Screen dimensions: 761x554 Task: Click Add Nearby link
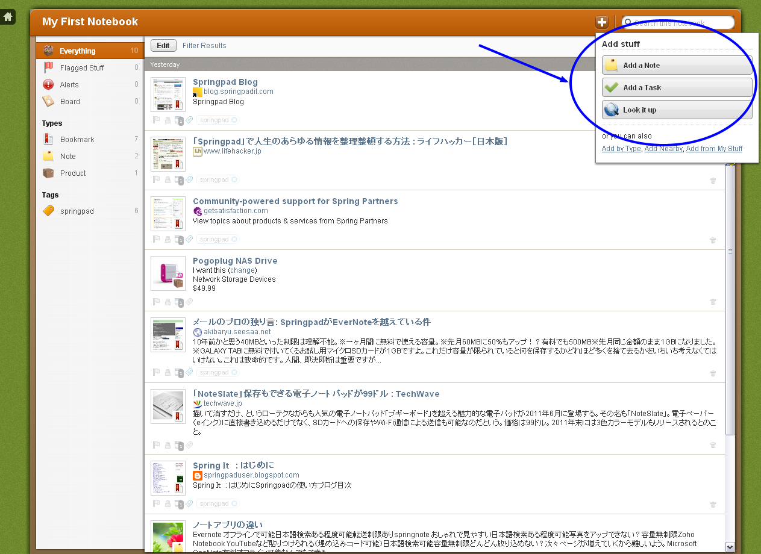tap(663, 149)
